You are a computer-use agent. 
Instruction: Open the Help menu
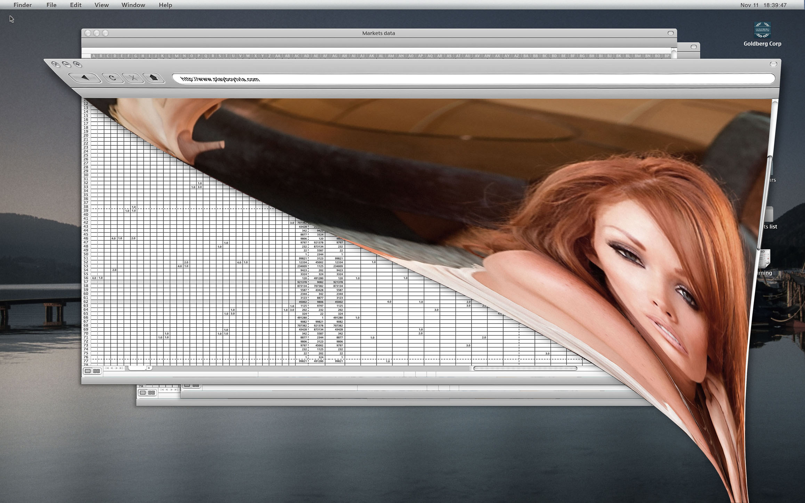[166, 5]
